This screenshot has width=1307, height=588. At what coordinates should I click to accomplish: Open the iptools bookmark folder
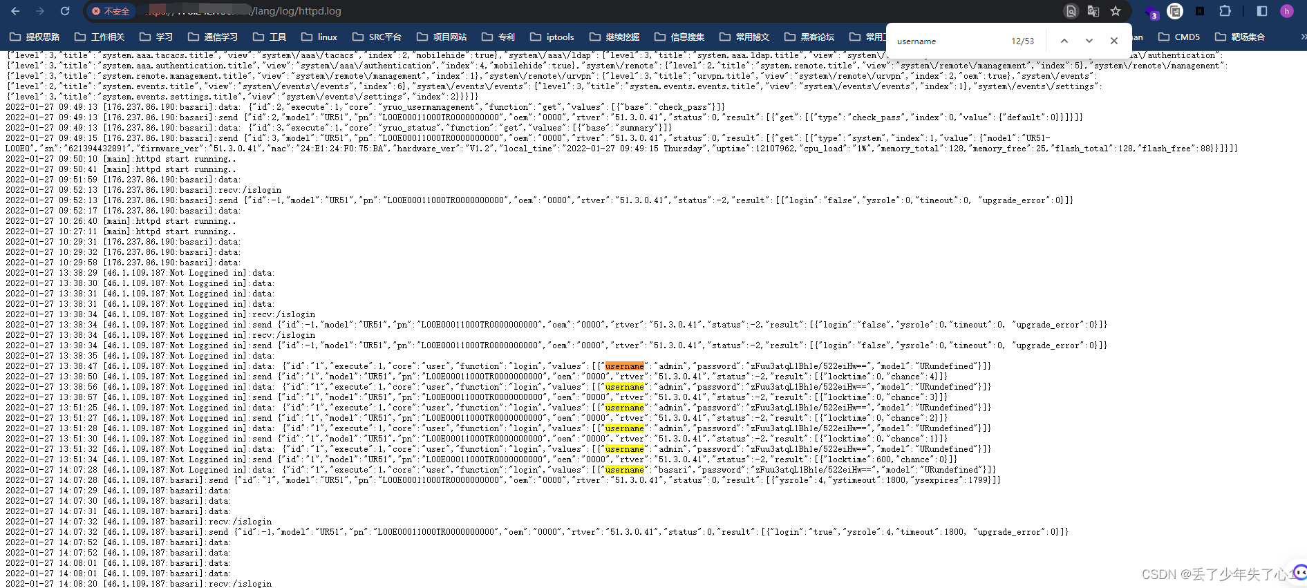tap(552, 37)
